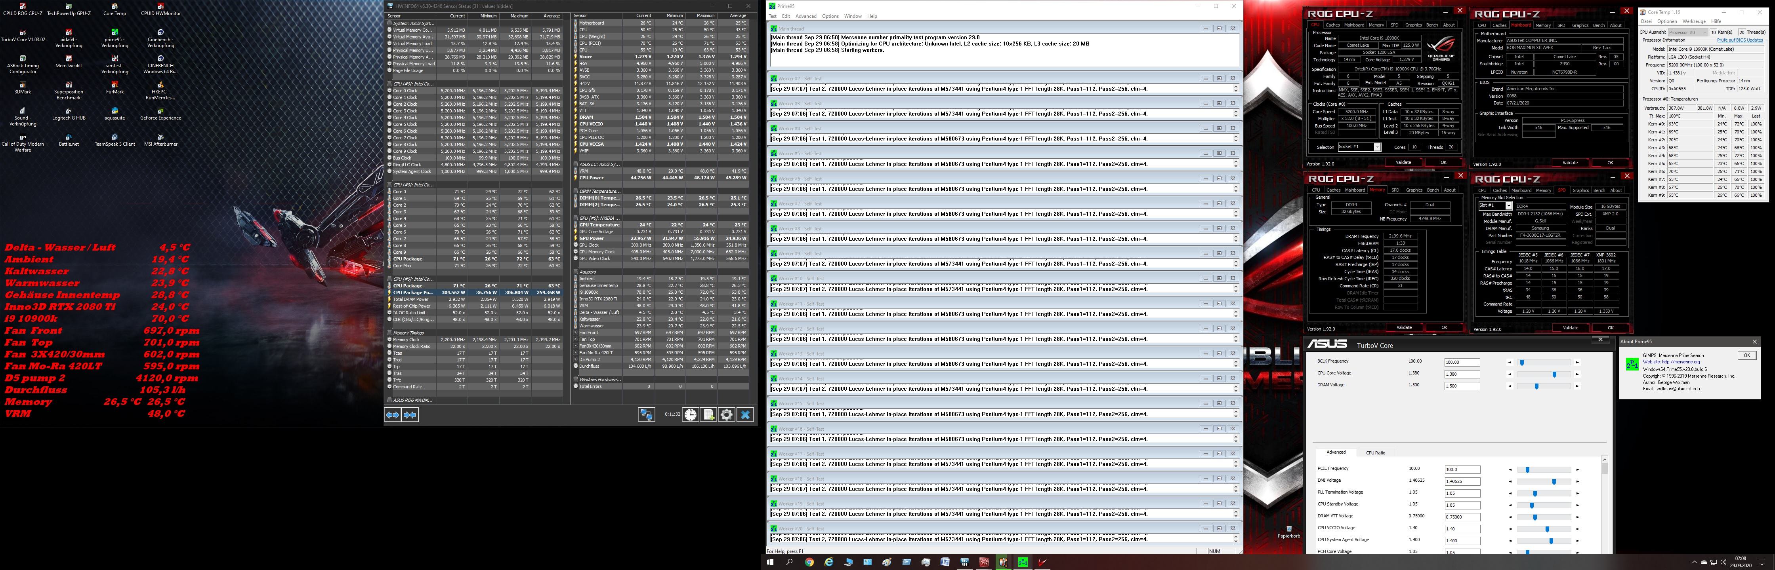Open the Chrome icon in the taskbar
The image size is (1775, 570).
point(809,562)
